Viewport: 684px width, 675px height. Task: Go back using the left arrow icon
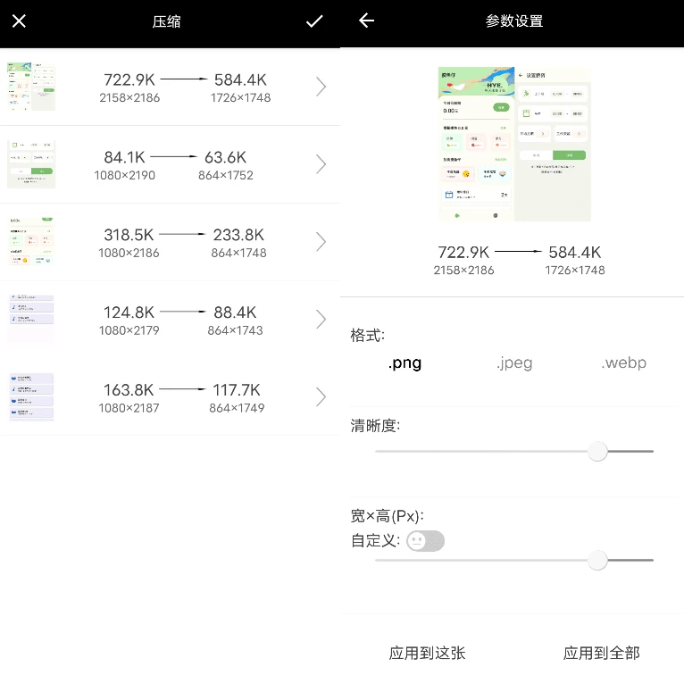coord(367,21)
